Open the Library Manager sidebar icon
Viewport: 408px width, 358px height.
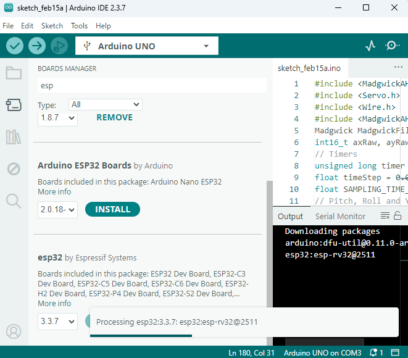(14, 136)
